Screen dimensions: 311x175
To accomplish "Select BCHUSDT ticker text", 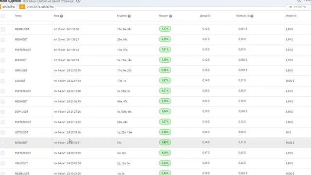I will pyautogui.click(x=21, y=60).
